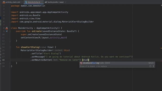Click the override gutter icon at line 9
The height and width of the screenshot is (91, 162).
click(7, 31)
